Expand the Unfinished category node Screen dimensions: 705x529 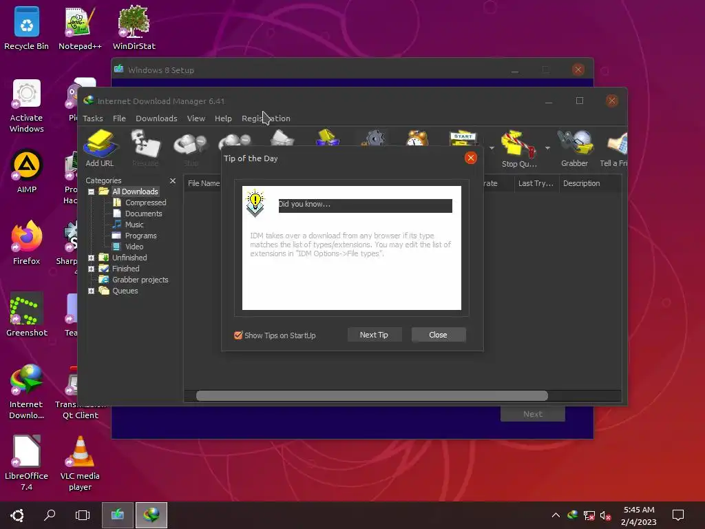tap(91, 258)
